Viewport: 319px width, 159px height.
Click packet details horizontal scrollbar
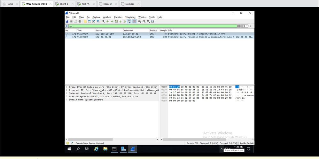(90, 139)
